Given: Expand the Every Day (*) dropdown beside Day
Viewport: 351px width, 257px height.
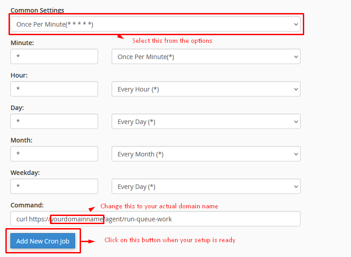Looking at the screenshot, I should [206, 121].
